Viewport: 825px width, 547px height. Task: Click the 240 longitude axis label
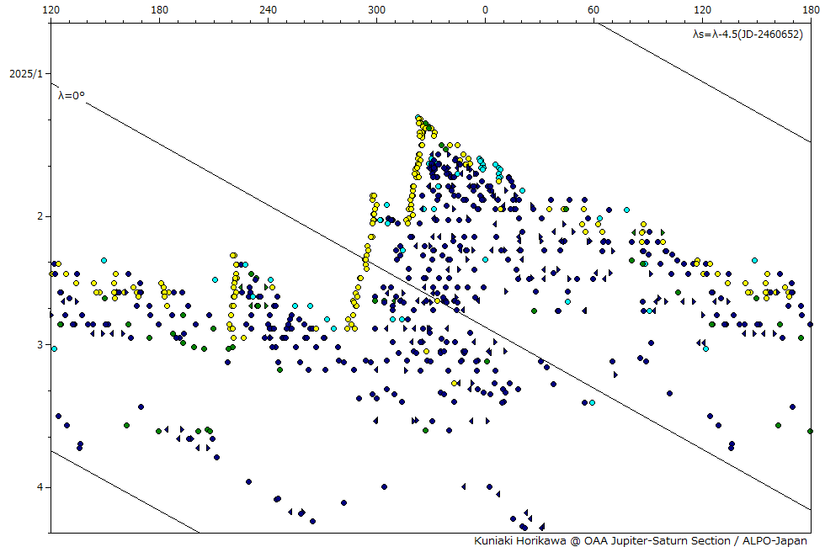tap(268, 10)
